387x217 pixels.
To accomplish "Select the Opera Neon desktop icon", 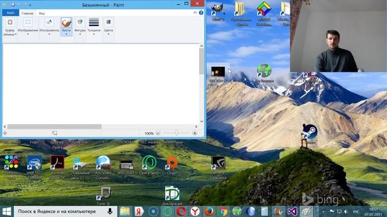I will [x=149, y=165].
